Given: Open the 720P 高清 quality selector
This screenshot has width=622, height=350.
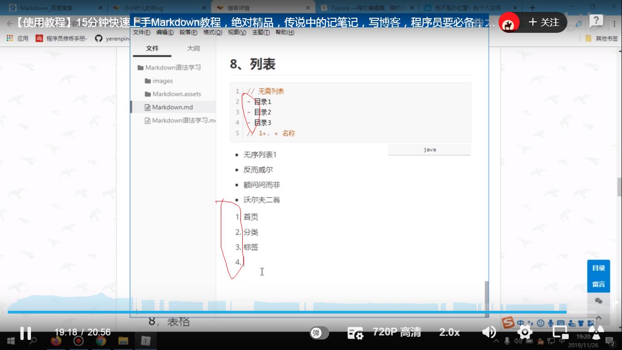Looking at the screenshot, I should tap(397, 332).
